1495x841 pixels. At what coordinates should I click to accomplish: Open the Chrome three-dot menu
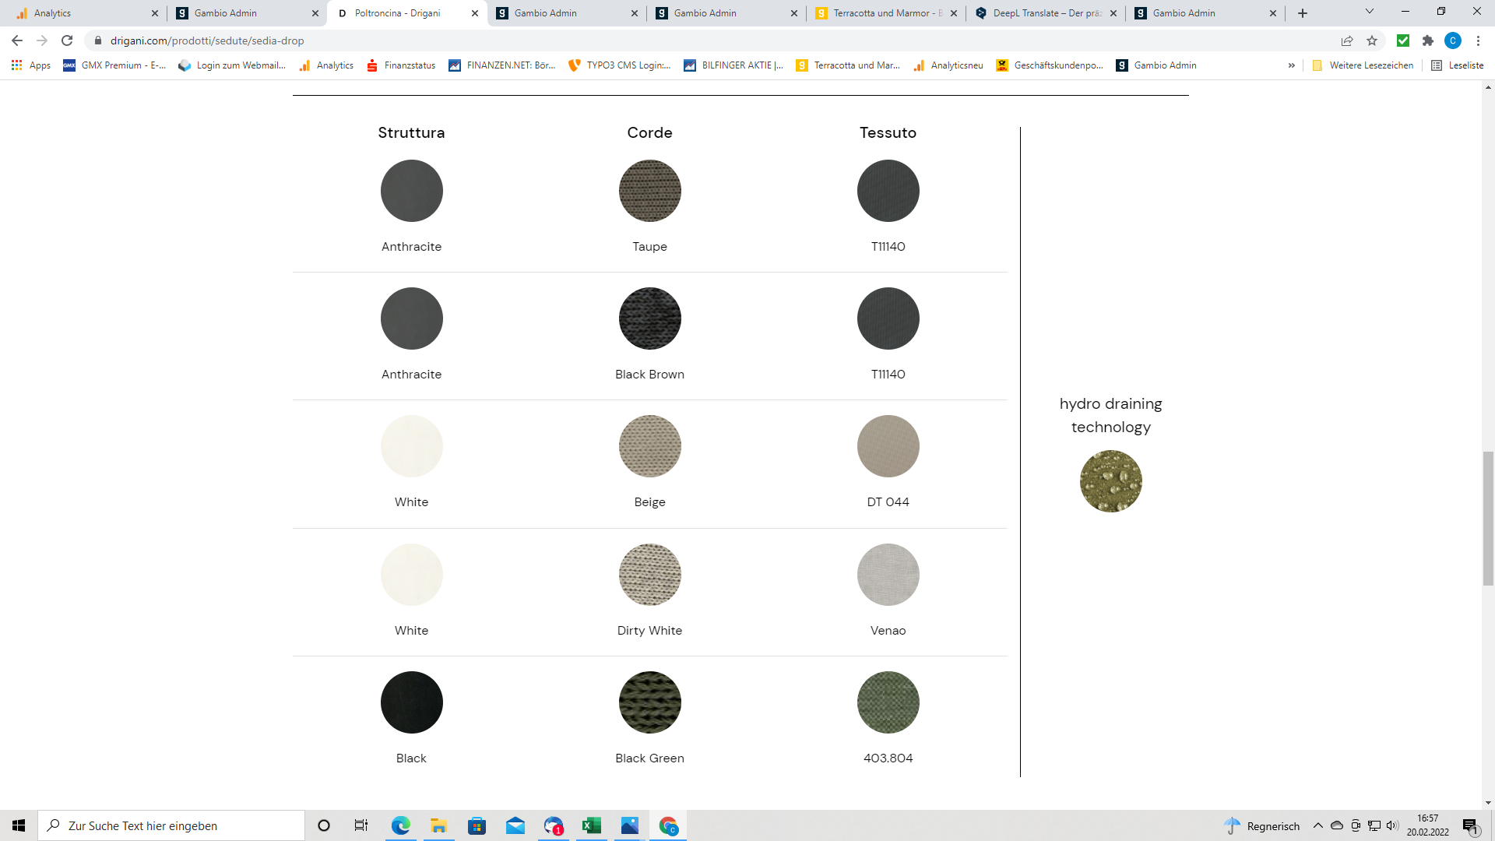(x=1478, y=40)
